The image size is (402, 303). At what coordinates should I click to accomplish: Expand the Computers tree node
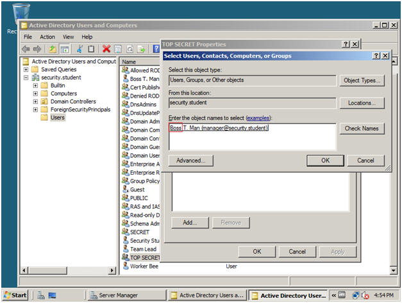35,94
